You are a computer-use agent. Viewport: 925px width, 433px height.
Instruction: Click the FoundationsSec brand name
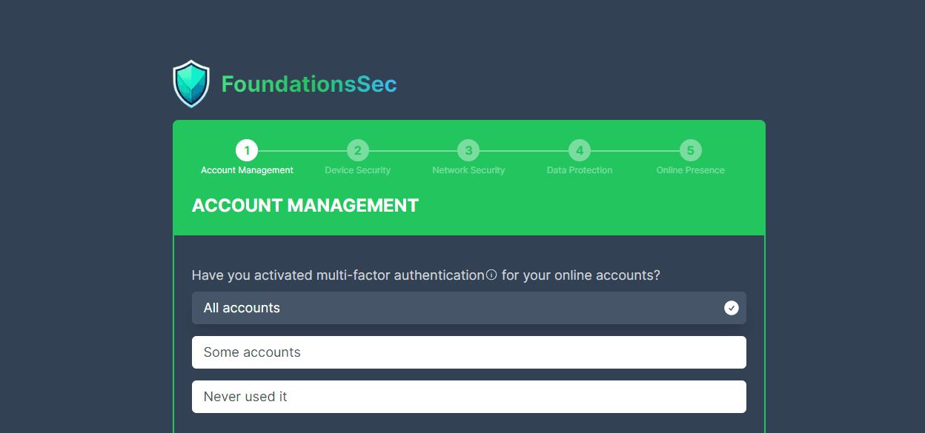pyautogui.click(x=309, y=84)
